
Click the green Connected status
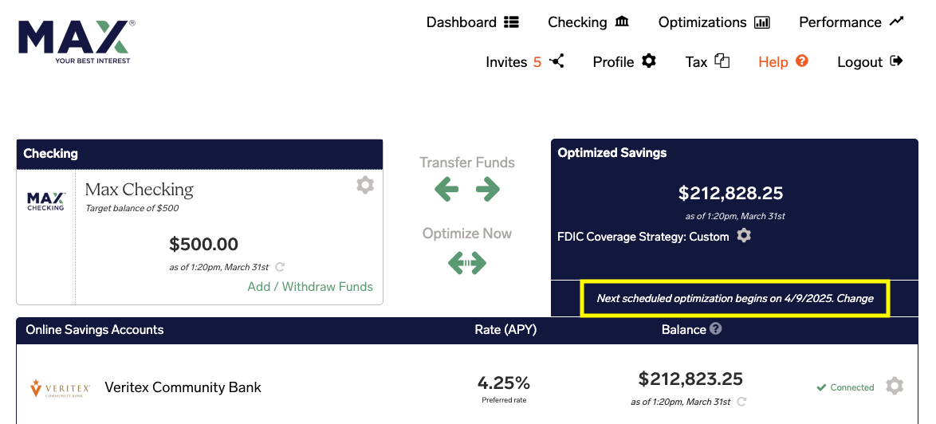845,387
